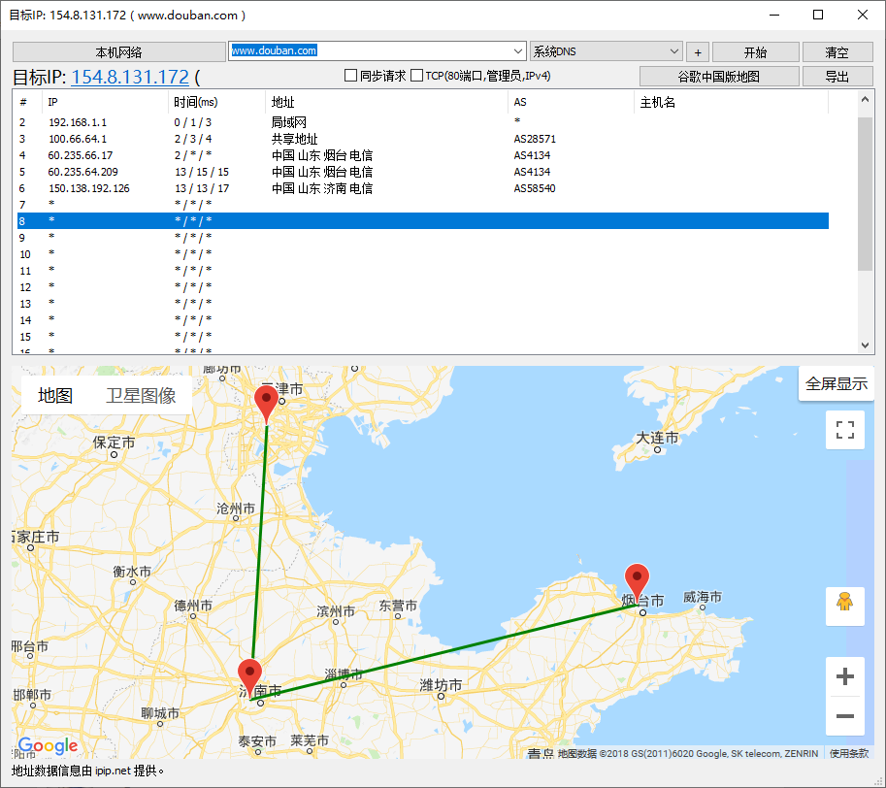Click the 地址 column header
886x788 pixels.
[387, 102]
